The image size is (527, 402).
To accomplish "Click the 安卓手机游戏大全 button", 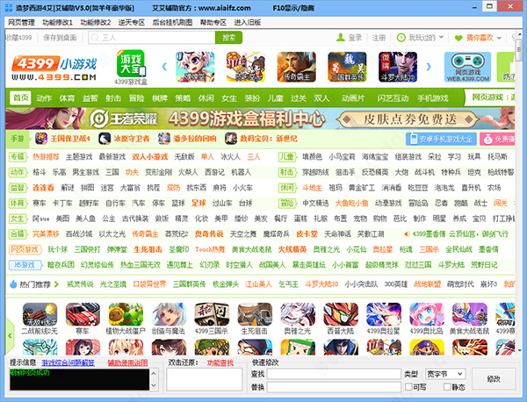I will tap(441, 139).
